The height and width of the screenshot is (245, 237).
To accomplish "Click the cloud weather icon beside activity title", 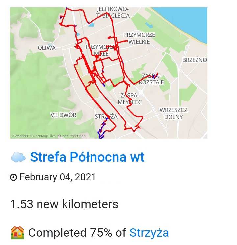I will [18, 157].
